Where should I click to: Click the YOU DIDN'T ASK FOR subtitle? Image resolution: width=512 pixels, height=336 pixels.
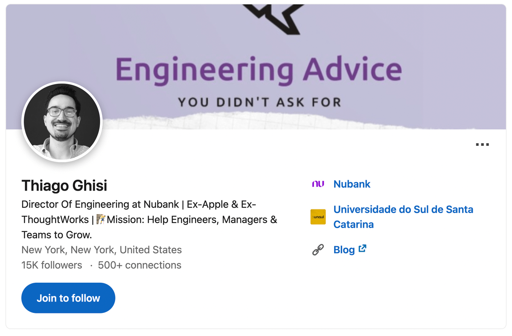click(259, 102)
